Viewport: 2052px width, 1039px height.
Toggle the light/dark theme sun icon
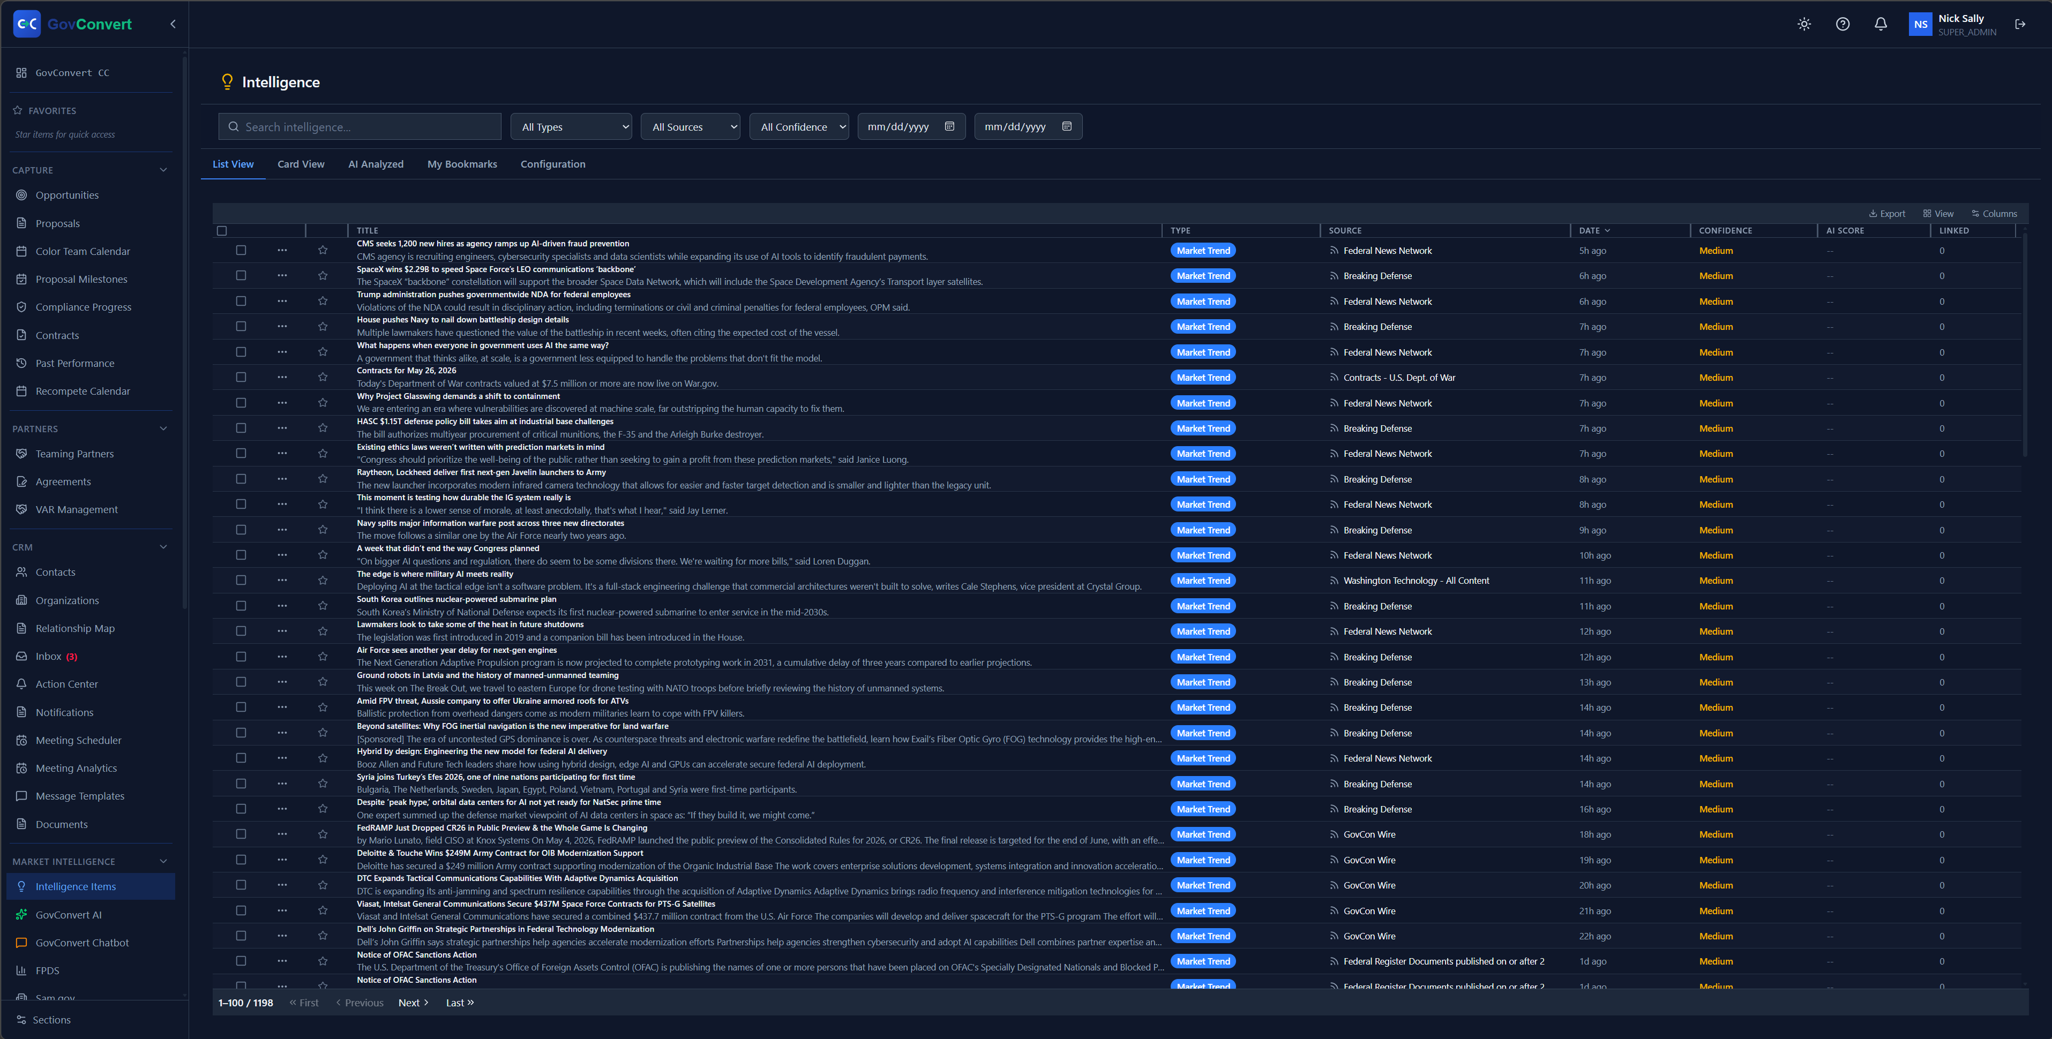[x=1804, y=24]
